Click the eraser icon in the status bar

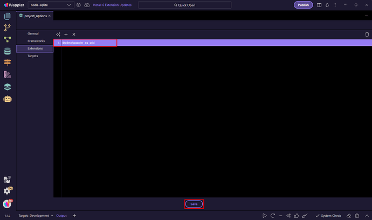click(x=349, y=216)
